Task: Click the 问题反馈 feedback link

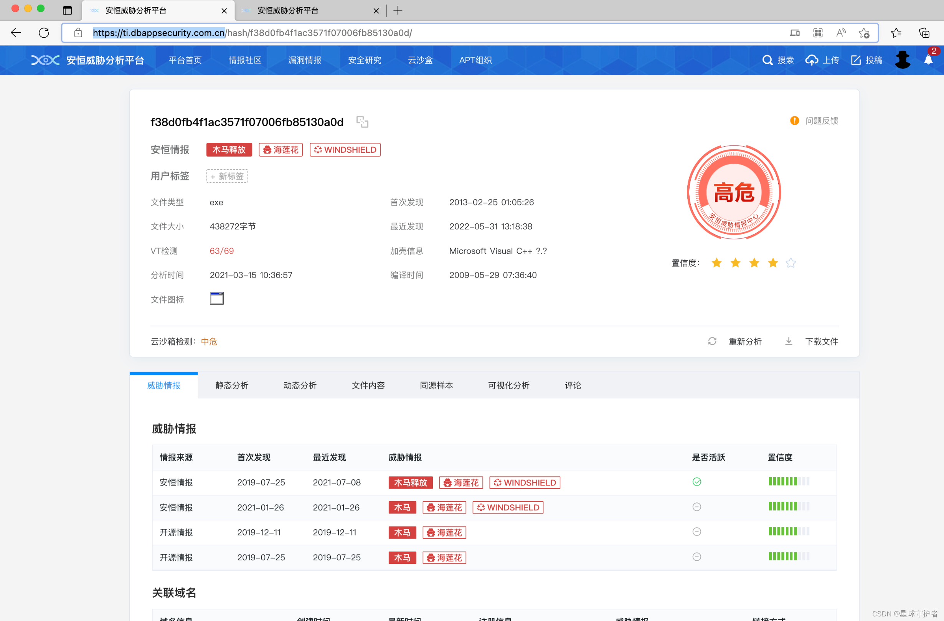Action: [x=821, y=121]
